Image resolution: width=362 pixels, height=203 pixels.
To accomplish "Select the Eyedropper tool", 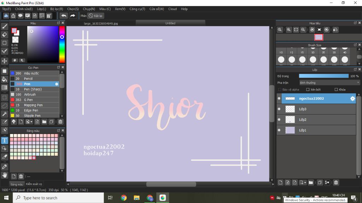I will 4,167.
